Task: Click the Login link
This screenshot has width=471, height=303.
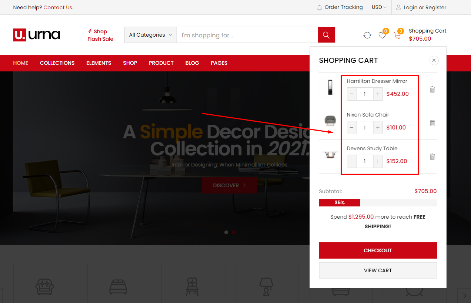Action: 410,7
